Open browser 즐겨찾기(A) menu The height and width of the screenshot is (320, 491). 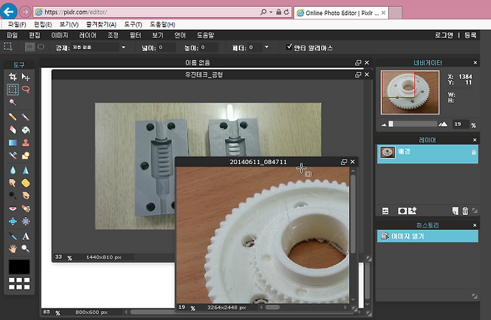[102, 25]
